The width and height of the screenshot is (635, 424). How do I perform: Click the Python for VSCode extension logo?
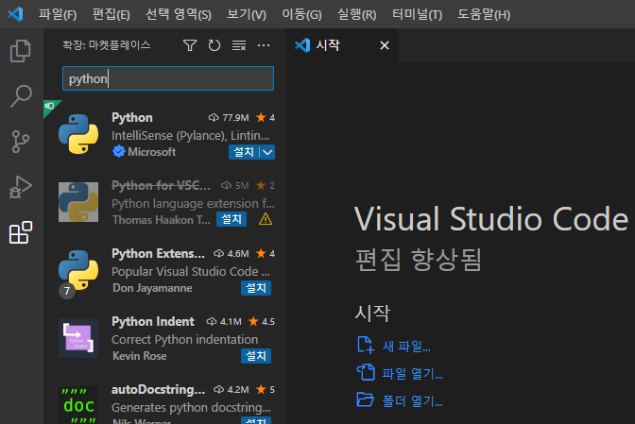(x=78, y=202)
